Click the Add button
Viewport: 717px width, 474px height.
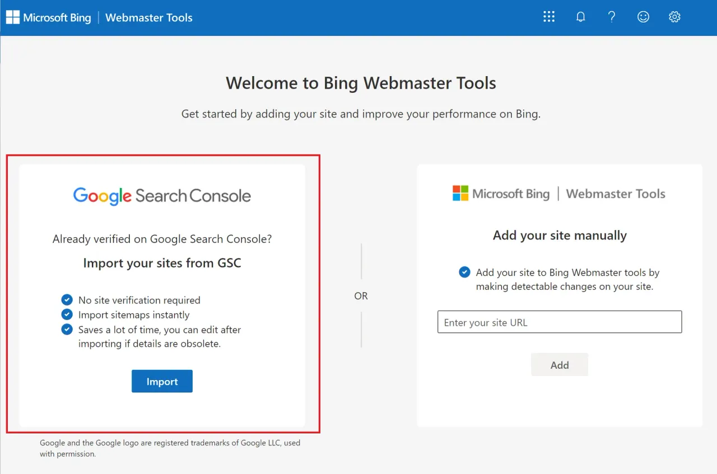pyautogui.click(x=560, y=364)
